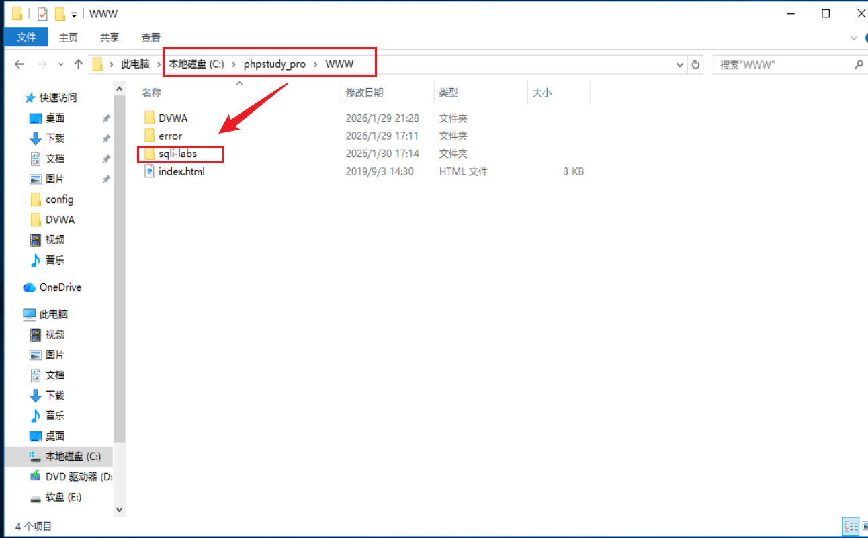Click the pin icon beside 桌面 in quick access

[106, 118]
